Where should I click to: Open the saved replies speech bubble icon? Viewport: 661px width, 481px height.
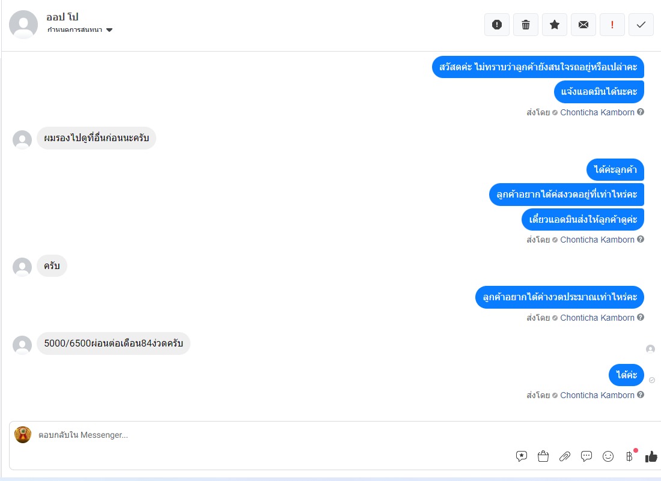tap(522, 456)
